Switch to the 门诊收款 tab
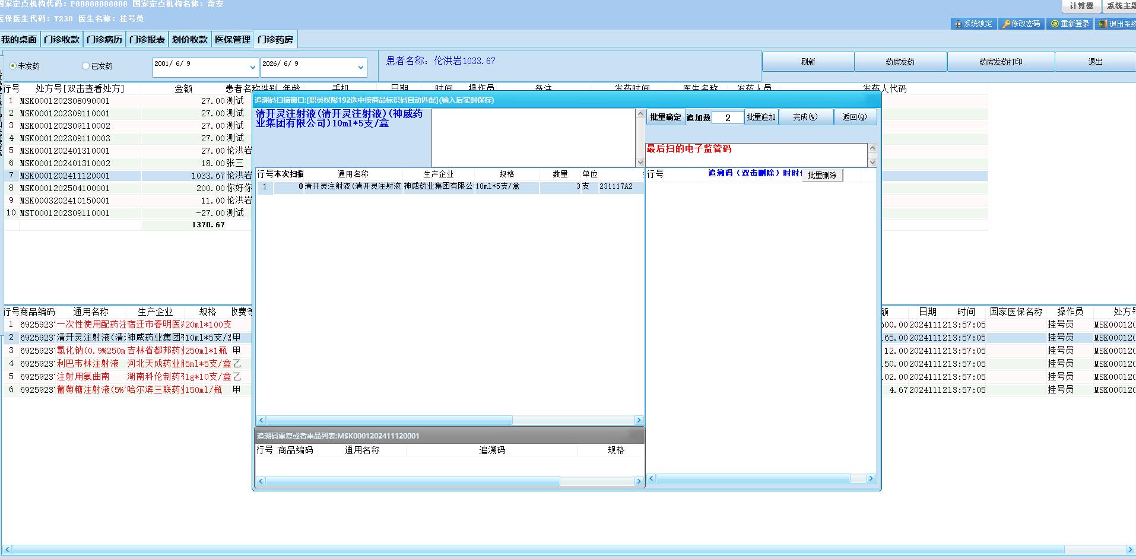The width and height of the screenshot is (1136, 559). click(x=62, y=39)
